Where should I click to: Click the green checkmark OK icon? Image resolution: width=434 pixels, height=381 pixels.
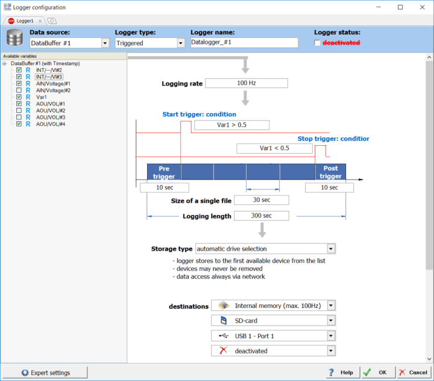pyautogui.click(x=367, y=373)
